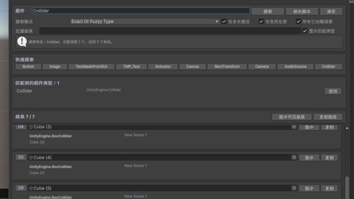The image size is (354, 199).
Task: Toggle the 所有已加载场景 checkbox
Action: (298, 21)
